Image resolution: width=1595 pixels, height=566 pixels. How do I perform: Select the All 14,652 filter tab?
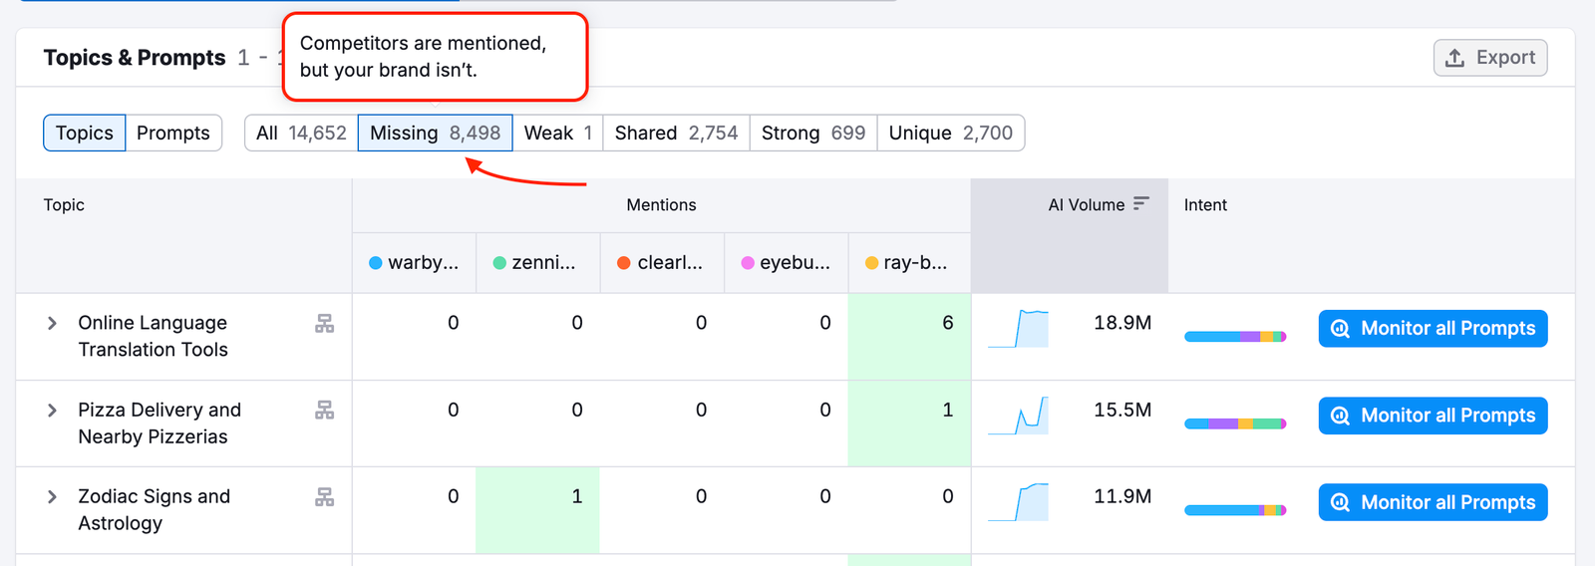301,133
